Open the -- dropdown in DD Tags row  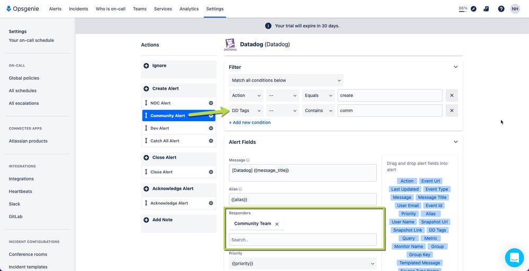(x=283, y=111)
